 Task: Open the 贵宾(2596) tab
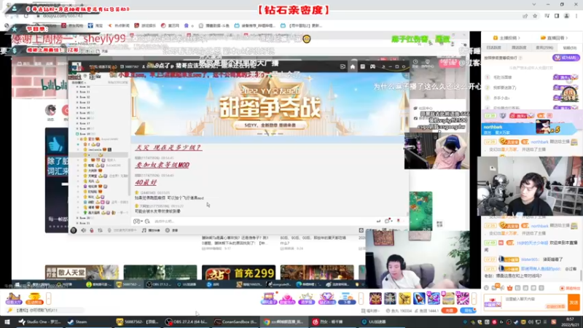544,47
